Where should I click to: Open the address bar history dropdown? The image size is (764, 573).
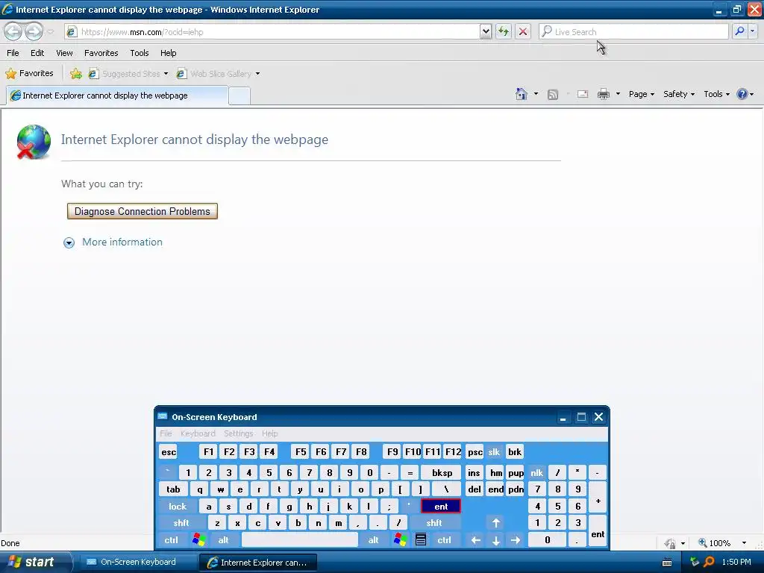click(x=485, y=31)
